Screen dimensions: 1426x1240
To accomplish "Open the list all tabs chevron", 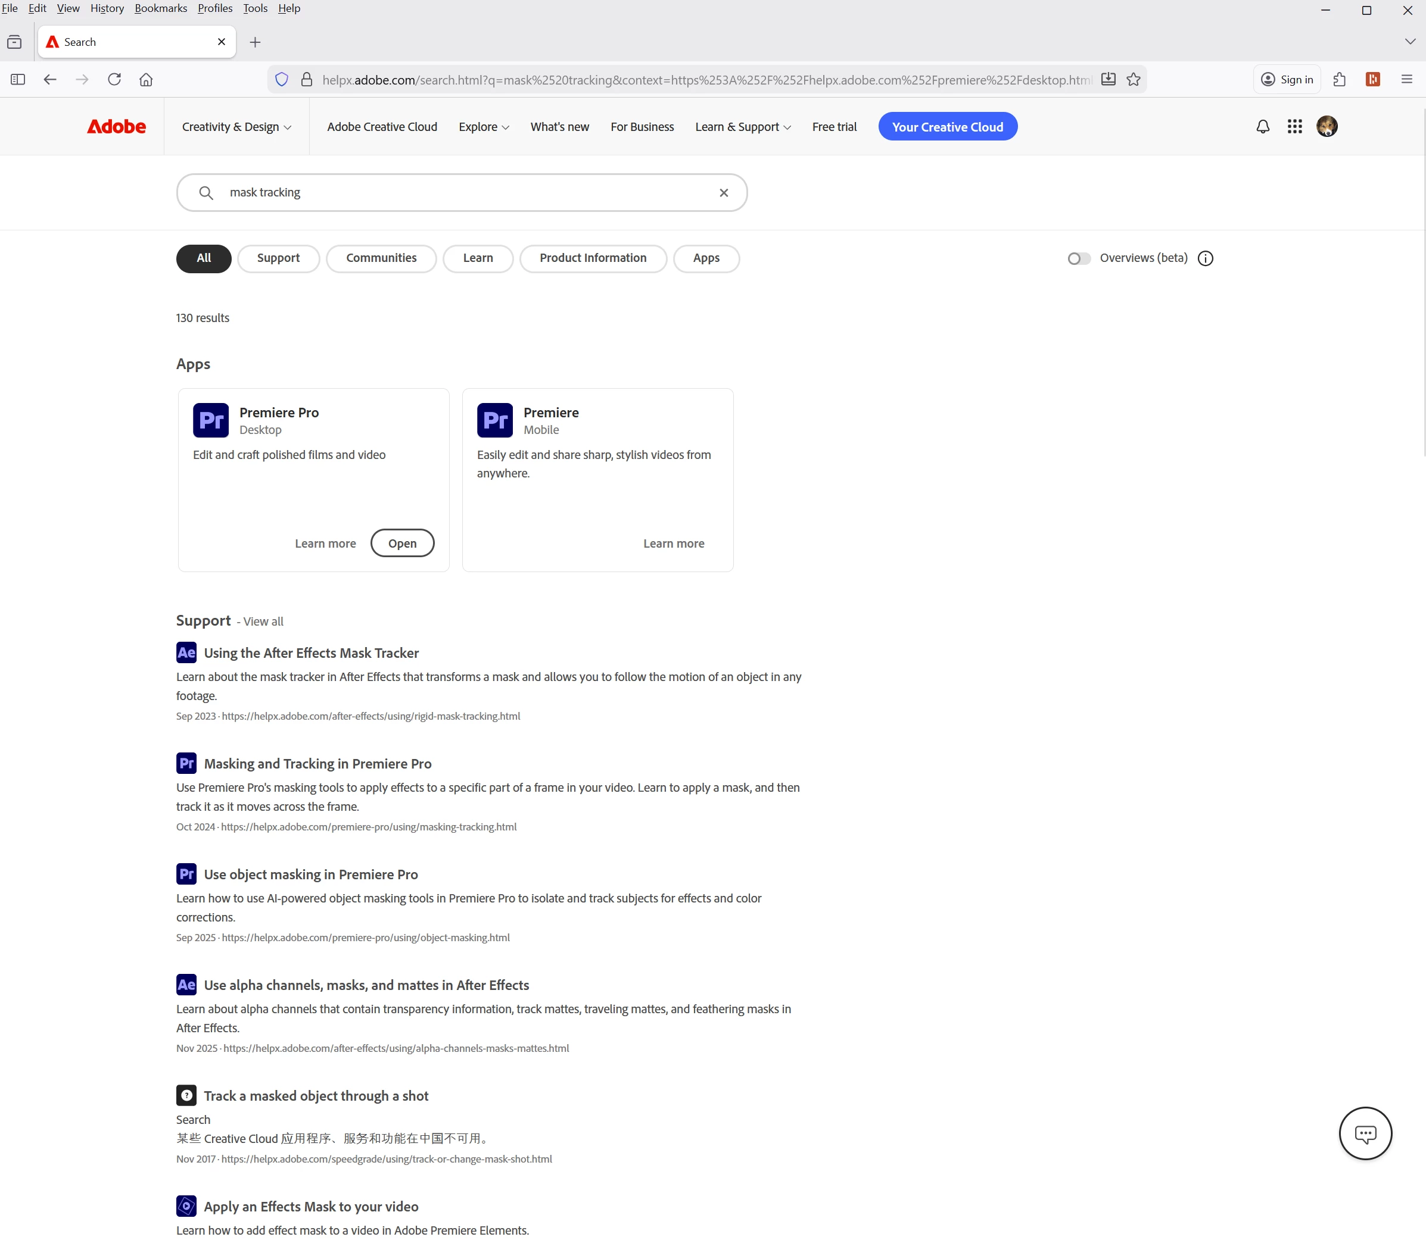I will click(1410, 42).
